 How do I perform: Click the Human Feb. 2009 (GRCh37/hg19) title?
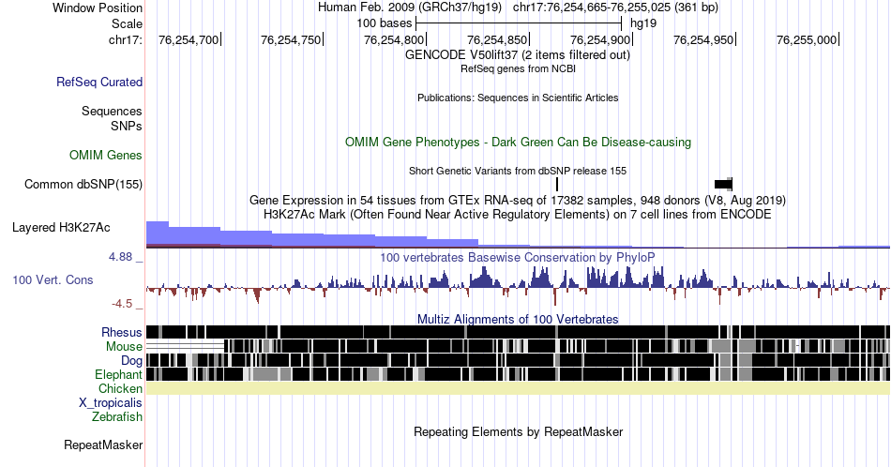click(410, 8)
